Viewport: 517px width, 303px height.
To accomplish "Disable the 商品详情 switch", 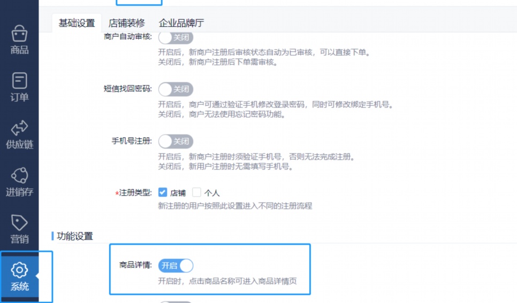I will click(x=176, y=266).
